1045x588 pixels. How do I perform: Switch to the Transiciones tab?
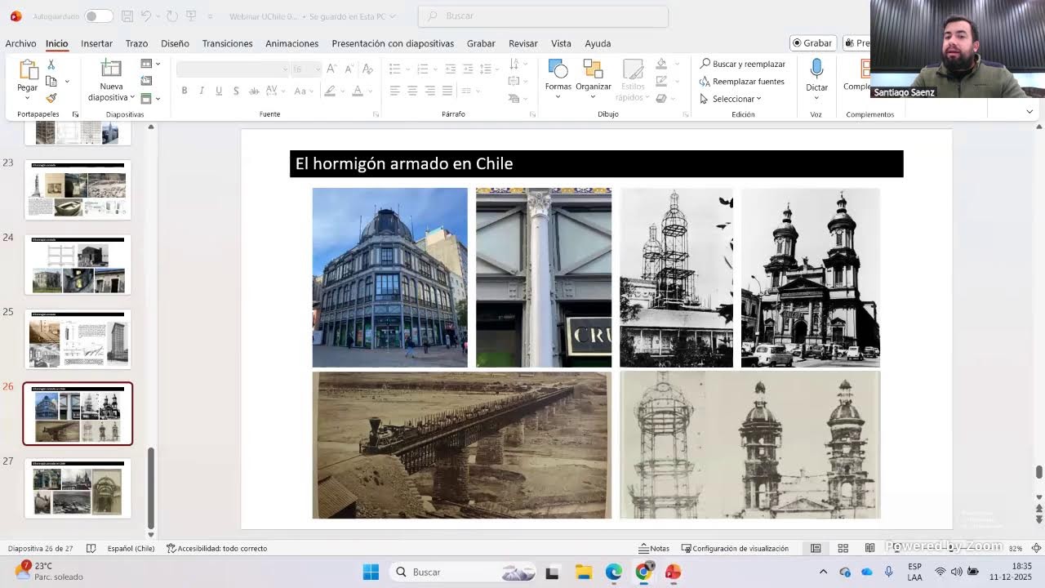tap(227, 43)
